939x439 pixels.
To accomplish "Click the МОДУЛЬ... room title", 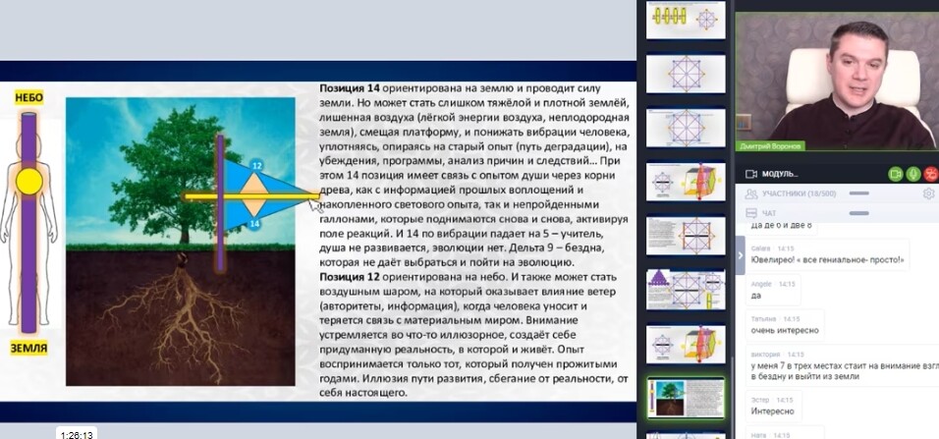I will pyautogui.click(x=780, y=174).
